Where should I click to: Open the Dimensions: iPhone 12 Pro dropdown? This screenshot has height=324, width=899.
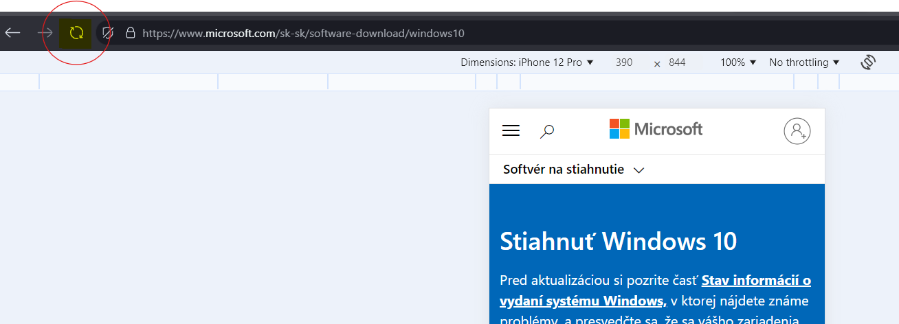(x=527, y=62)
